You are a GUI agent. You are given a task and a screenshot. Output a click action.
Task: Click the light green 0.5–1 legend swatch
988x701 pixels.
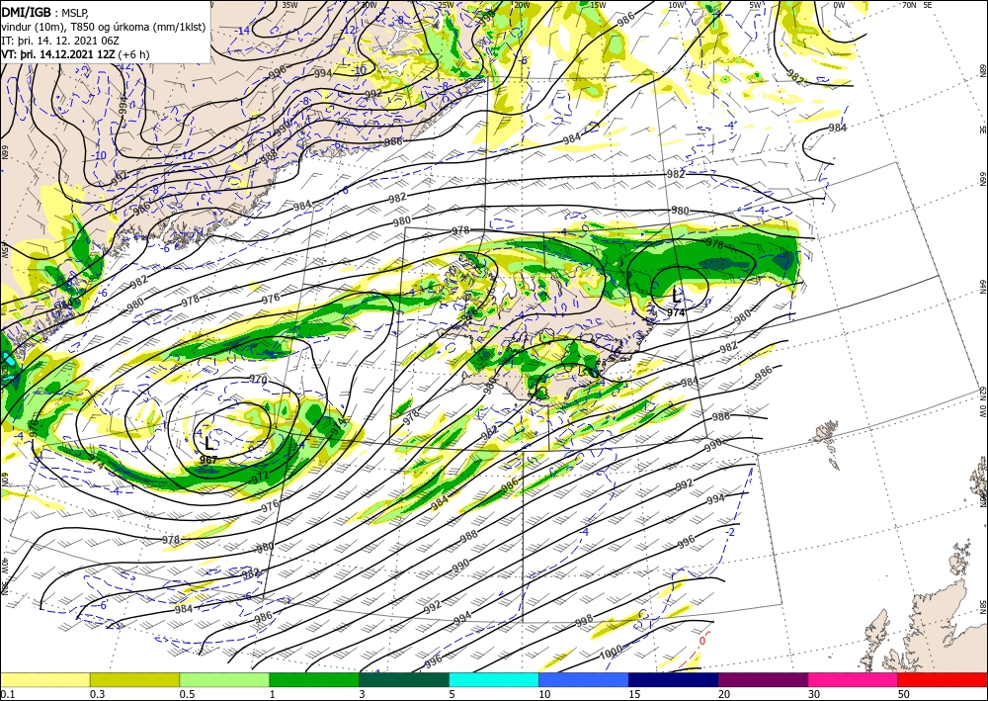tap(224, 679)
